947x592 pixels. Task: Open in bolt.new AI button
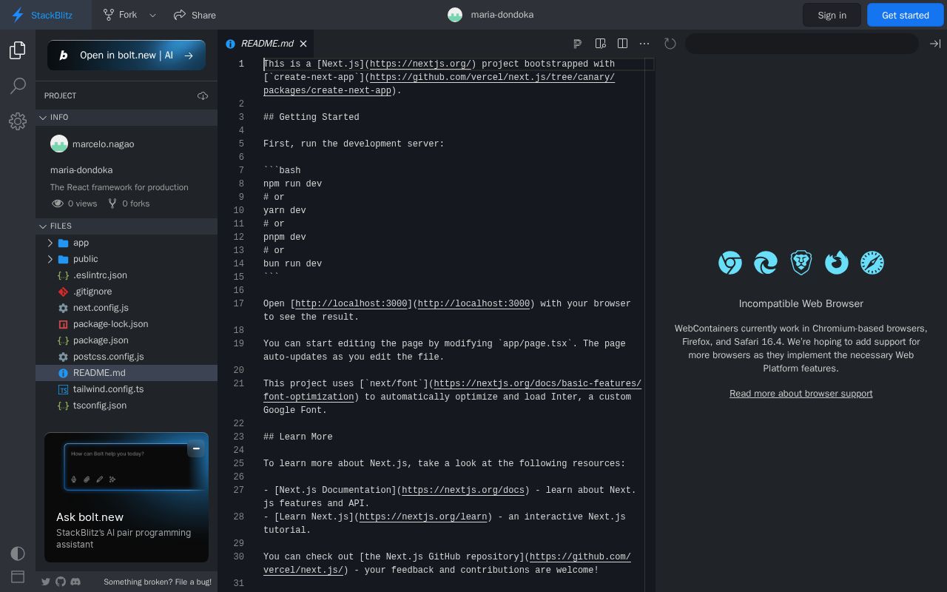tap(127, 55)
